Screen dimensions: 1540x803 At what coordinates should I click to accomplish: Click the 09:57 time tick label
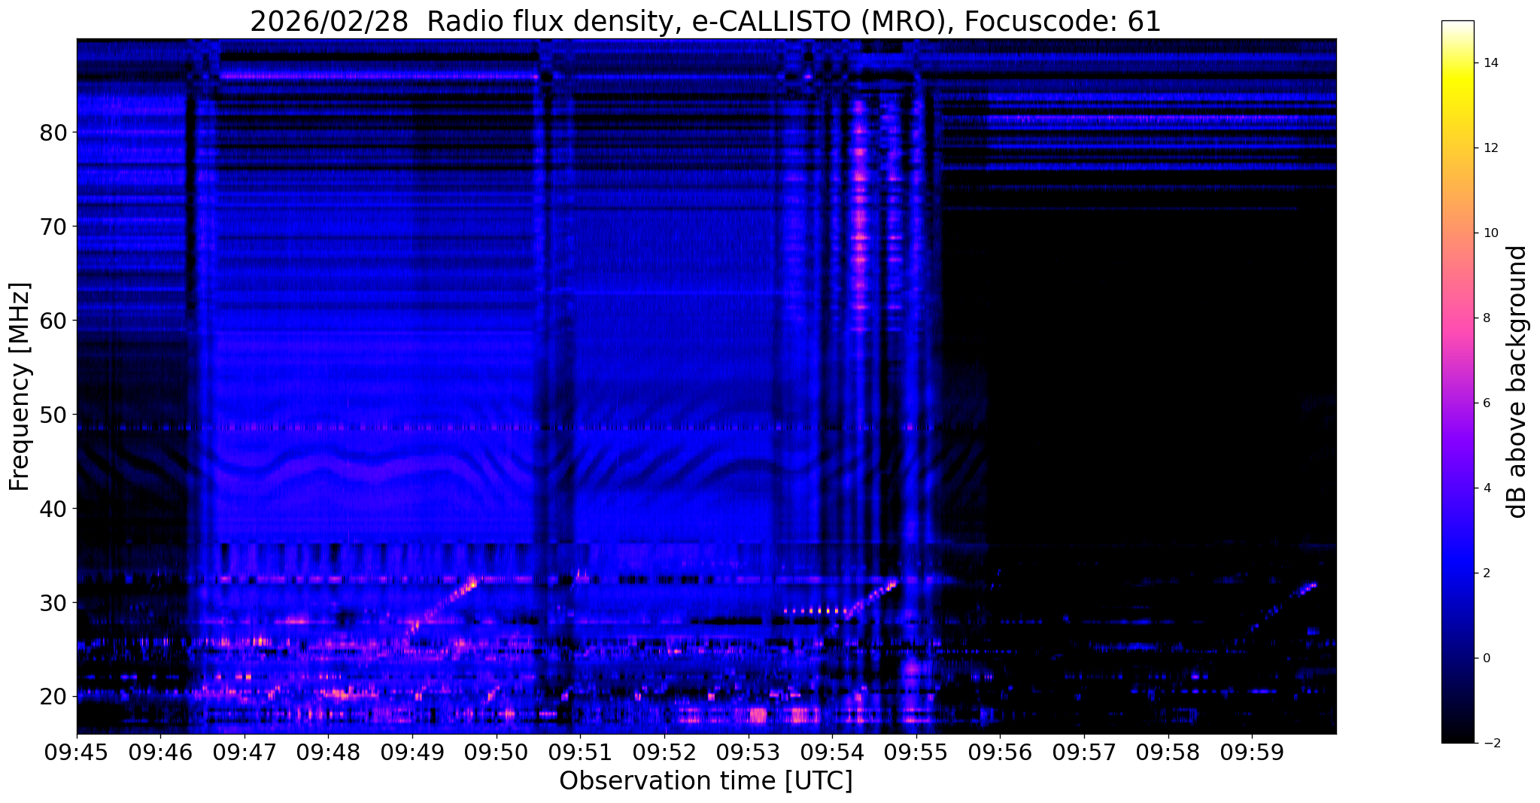(1084, 753)
